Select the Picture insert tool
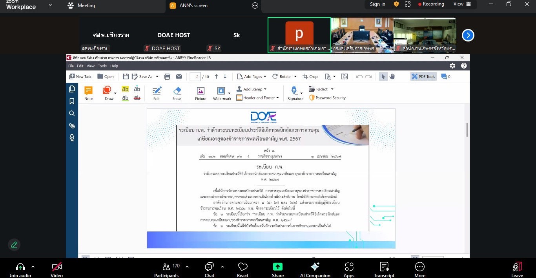The width and height of the screenshot is (536, 278). click(x=201, y=93)
